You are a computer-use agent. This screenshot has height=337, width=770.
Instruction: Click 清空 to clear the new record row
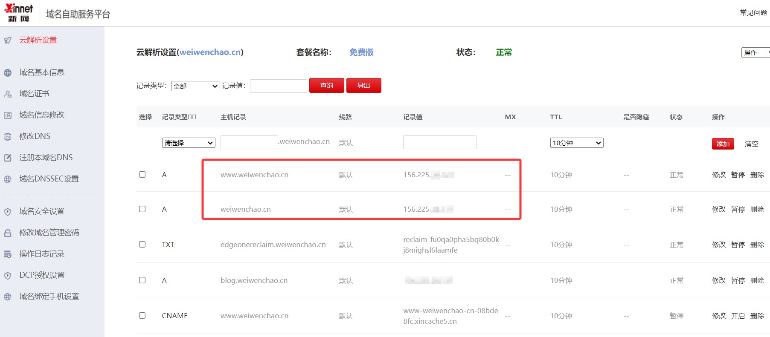pos(752,144)
